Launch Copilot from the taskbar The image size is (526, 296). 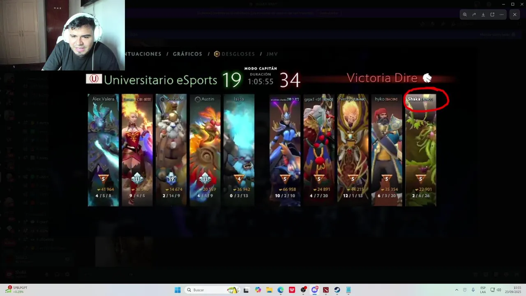pos(258,290)
